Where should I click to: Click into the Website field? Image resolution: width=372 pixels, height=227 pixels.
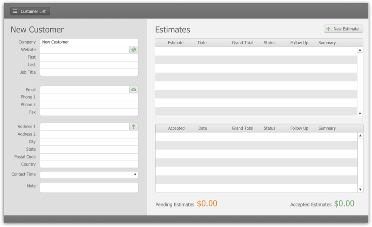[x=84, y=49]
